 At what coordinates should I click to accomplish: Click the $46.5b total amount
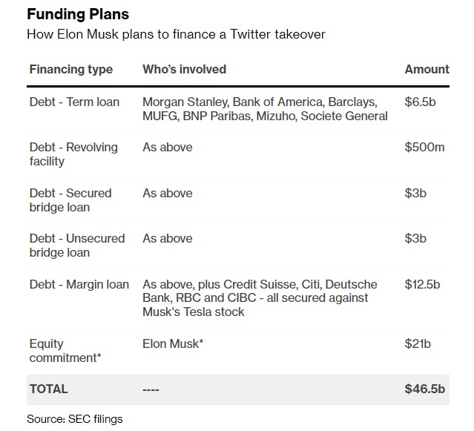click(425, 389)
